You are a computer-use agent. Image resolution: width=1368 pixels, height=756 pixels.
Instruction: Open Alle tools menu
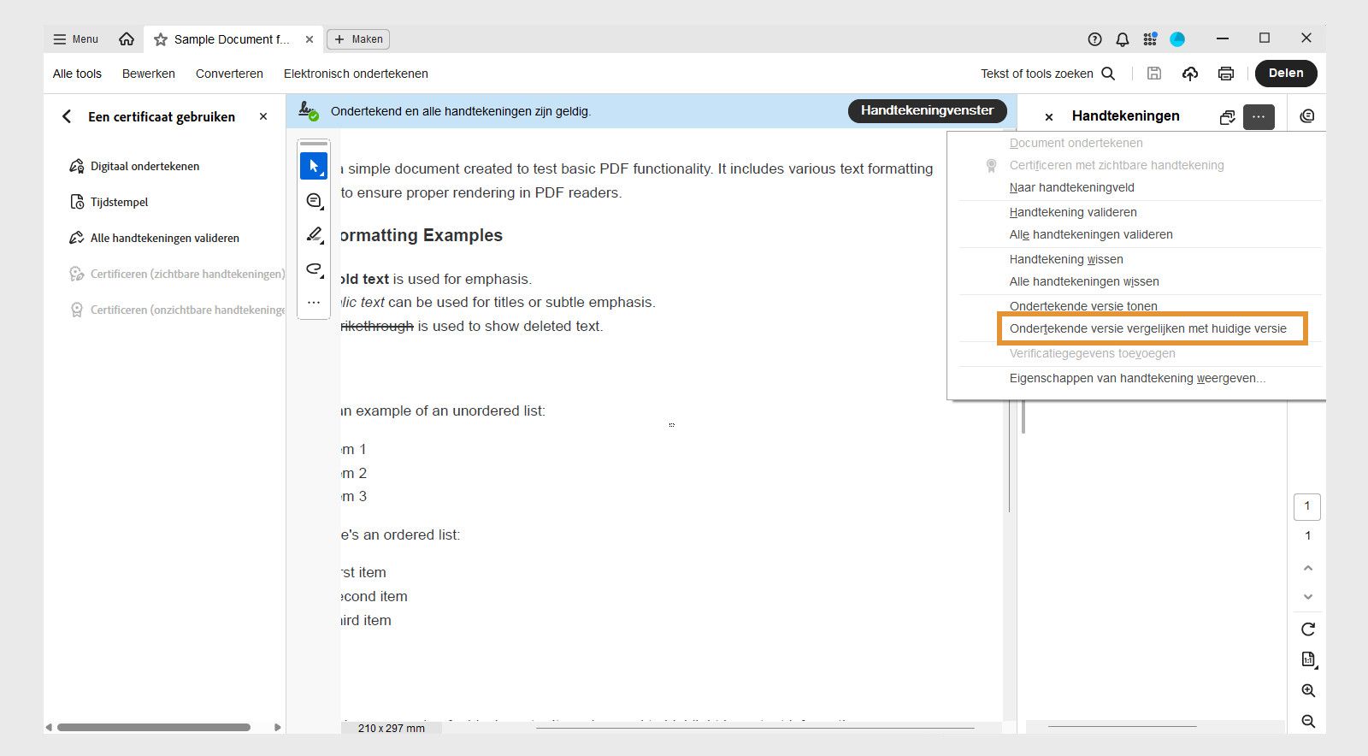click(77, 74)
